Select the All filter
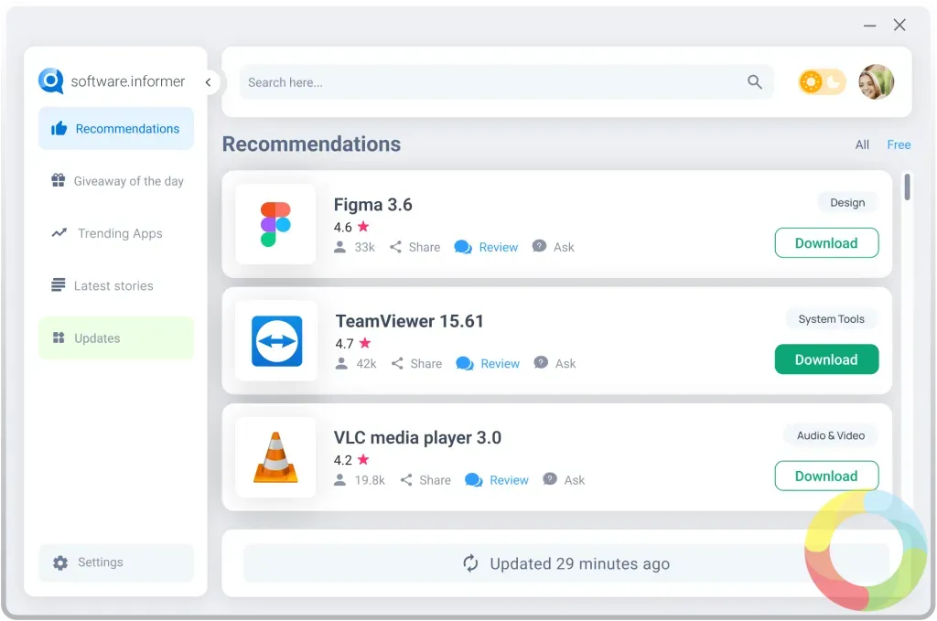937x621 pixels. (862, 145)
